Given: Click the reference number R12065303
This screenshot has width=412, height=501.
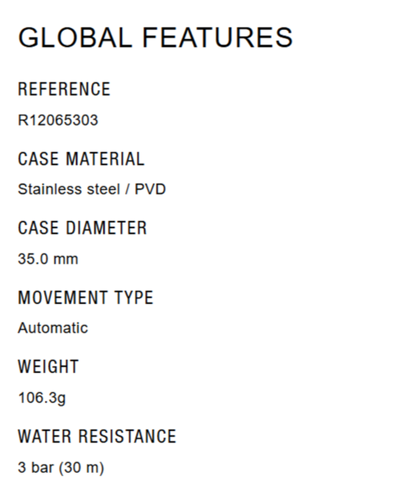Looking at the screenshot, I should pos(58,121).
